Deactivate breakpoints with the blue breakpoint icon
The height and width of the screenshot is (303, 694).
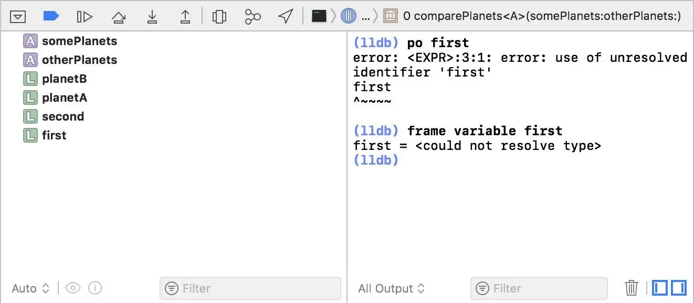point(51,17)
